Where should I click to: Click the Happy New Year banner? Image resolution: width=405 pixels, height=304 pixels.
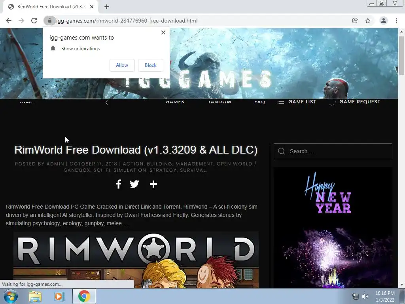333,228
